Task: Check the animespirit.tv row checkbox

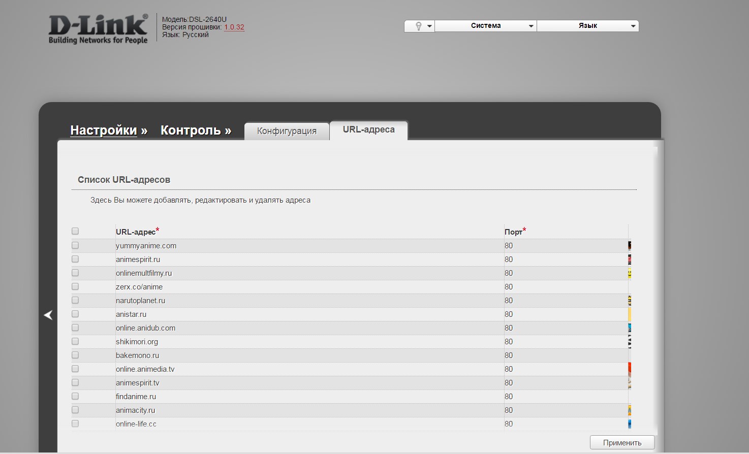Action: tap(75, 382)
